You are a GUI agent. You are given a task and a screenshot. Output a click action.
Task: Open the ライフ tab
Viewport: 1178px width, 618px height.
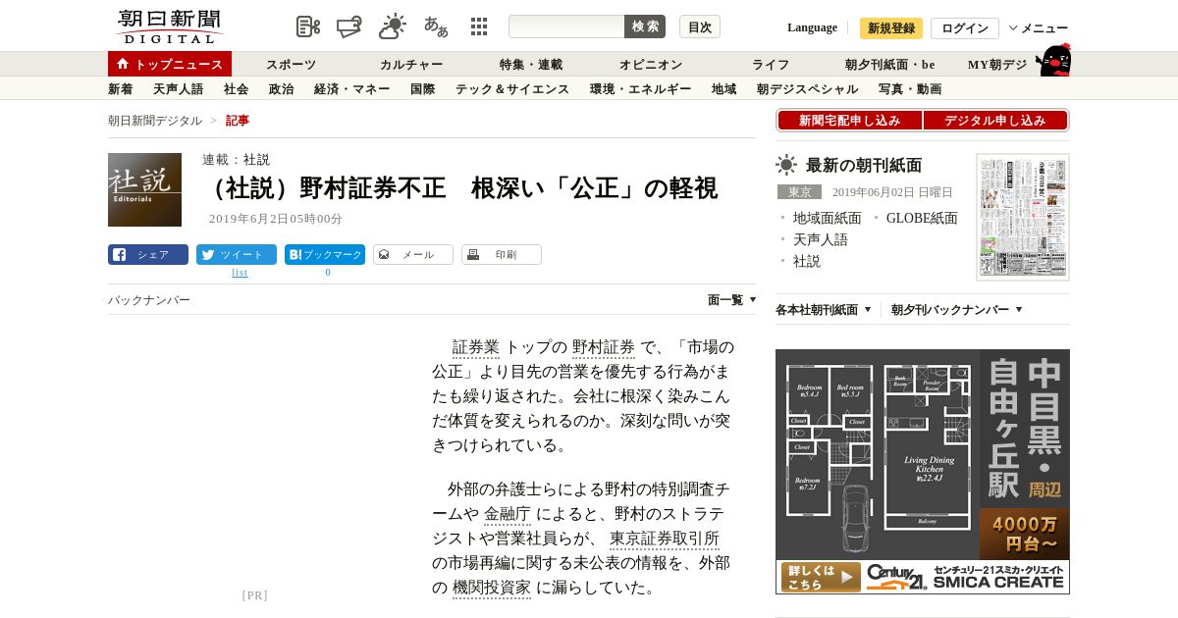coord(771,65)
